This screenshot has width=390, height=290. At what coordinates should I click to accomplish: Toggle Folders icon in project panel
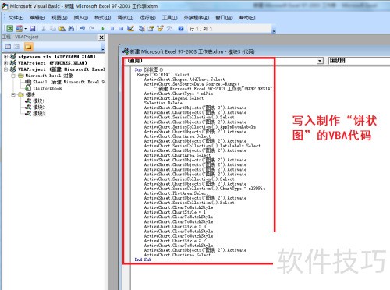28,47
